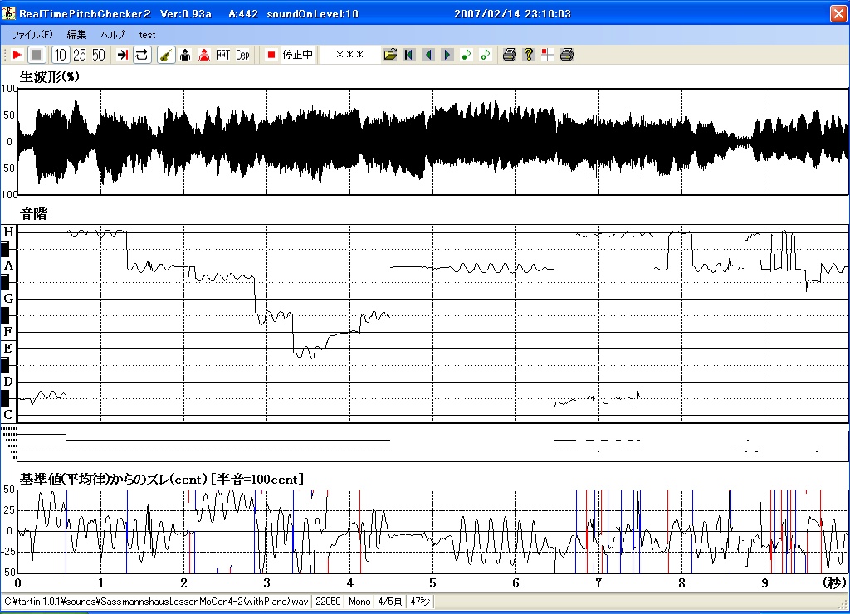Click the G note label on scale
The image size is (850, 614).
[x=8, y=299]
